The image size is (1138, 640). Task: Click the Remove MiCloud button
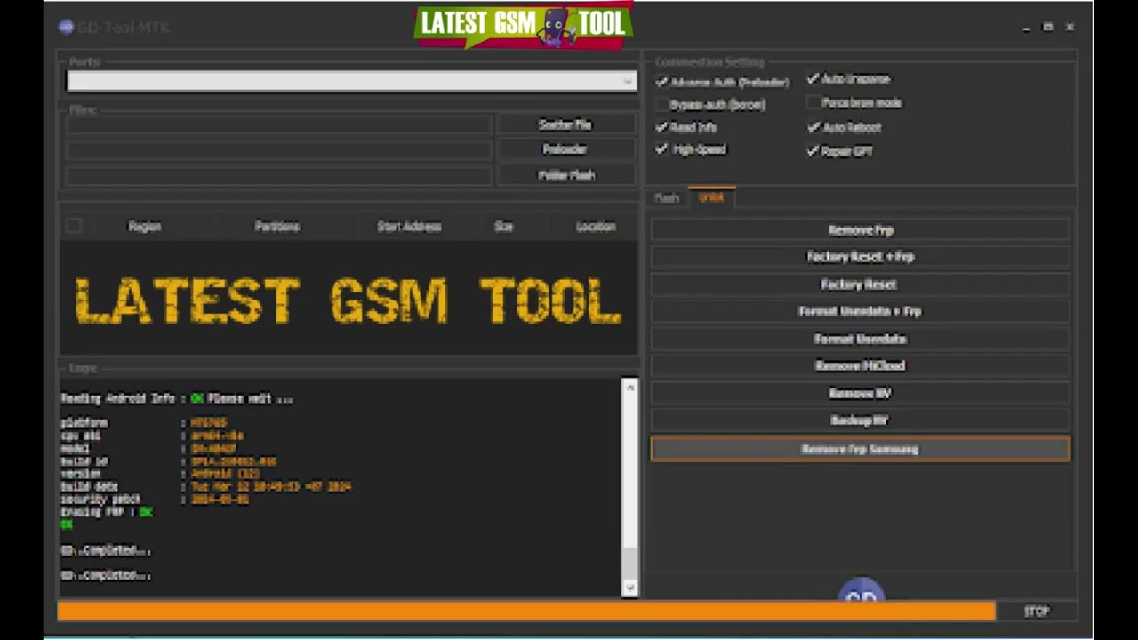pos(861,365)
